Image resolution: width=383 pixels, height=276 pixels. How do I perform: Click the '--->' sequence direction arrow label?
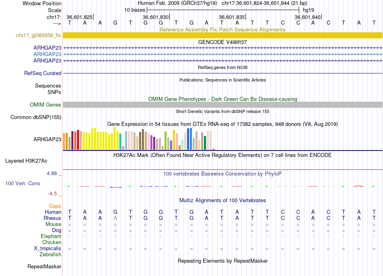[x=57, y=23]
